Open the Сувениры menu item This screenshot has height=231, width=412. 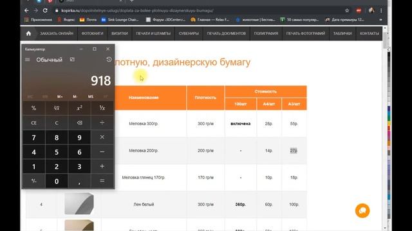[x=189, y=33]
